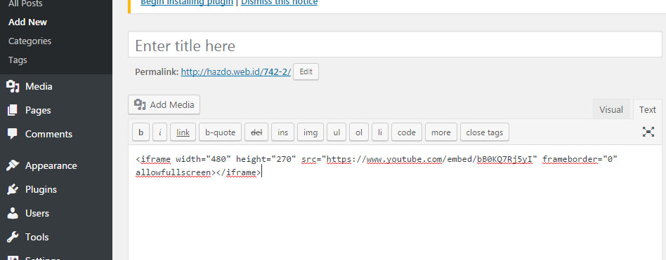Screen dimensions: 666x260
Task: Open Add New under Posts menu
Action: tap(27, 22)
